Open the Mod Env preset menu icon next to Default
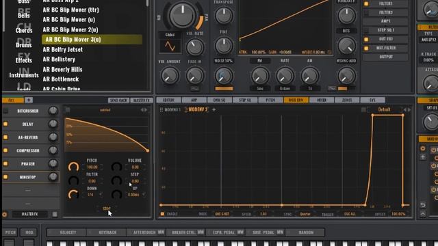 point(363,110)
